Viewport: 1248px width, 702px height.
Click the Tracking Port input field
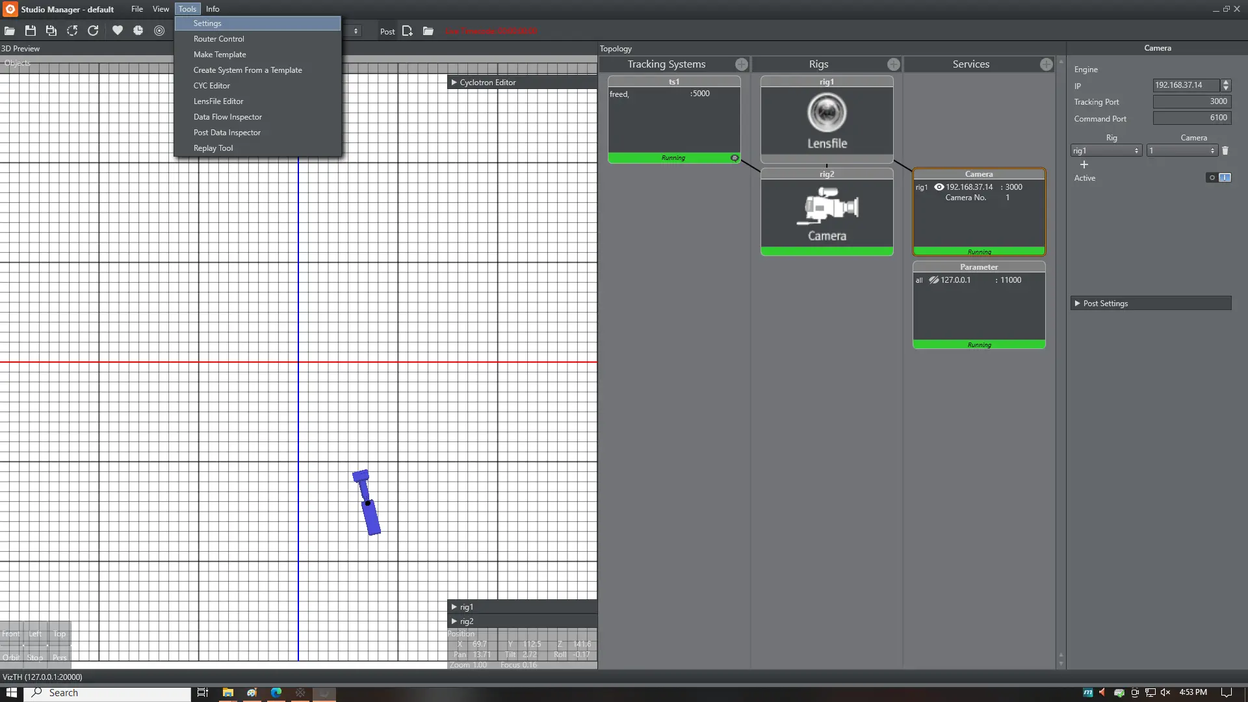click(x=1191, y=101)
